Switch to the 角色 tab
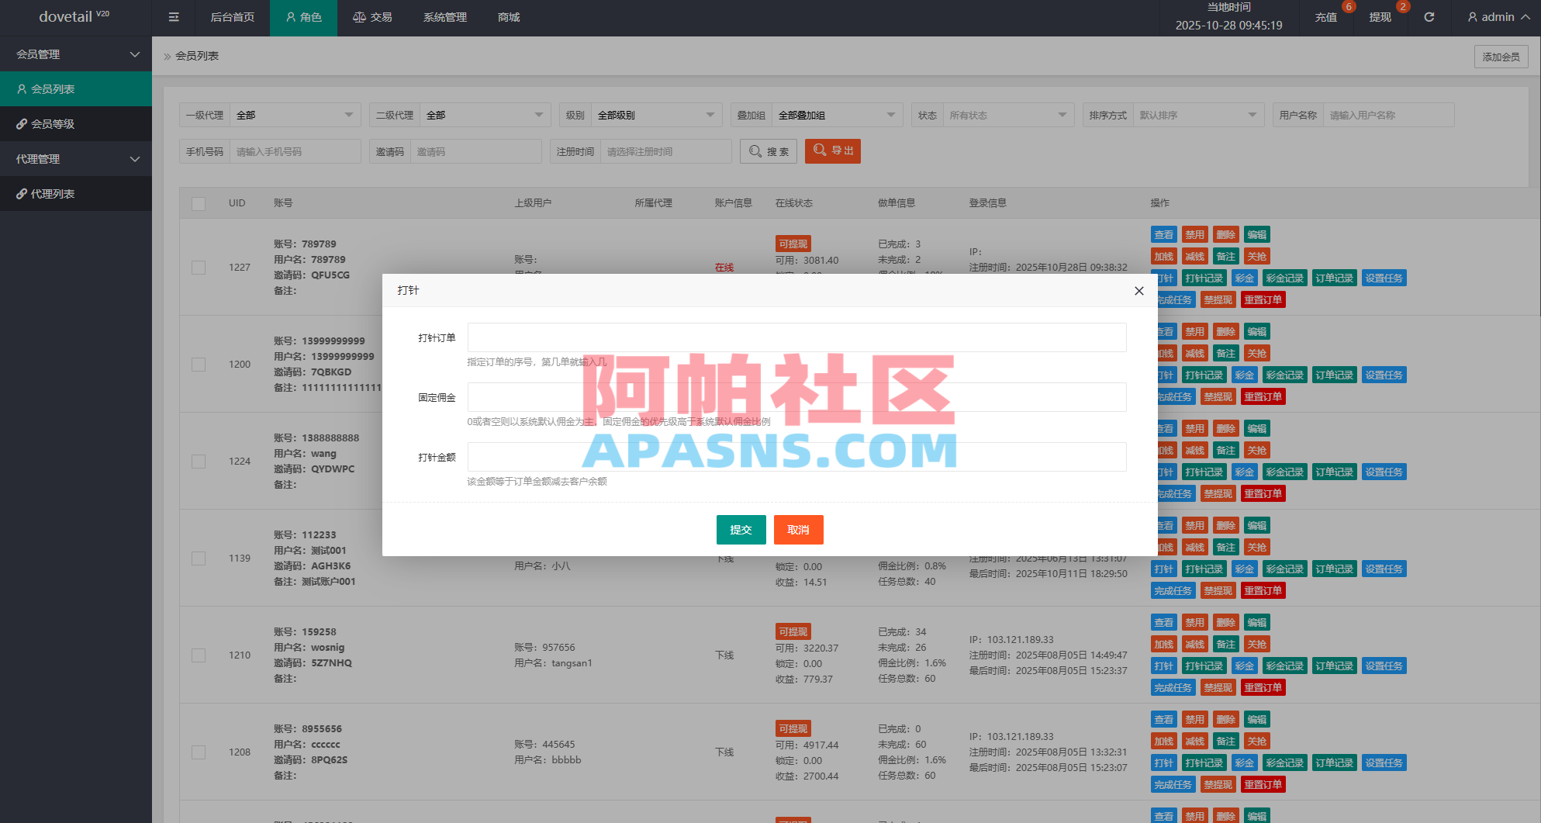This screenshot has height=823, width=1541. [x=303, y=17]
